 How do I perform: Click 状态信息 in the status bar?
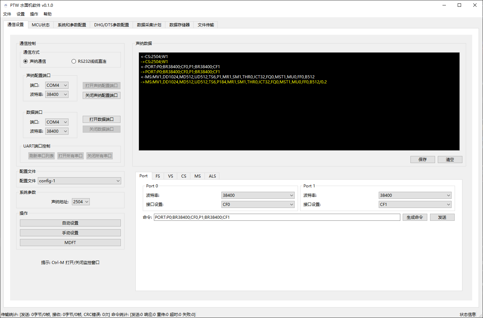pyautogui.click(x=468, y=315)
